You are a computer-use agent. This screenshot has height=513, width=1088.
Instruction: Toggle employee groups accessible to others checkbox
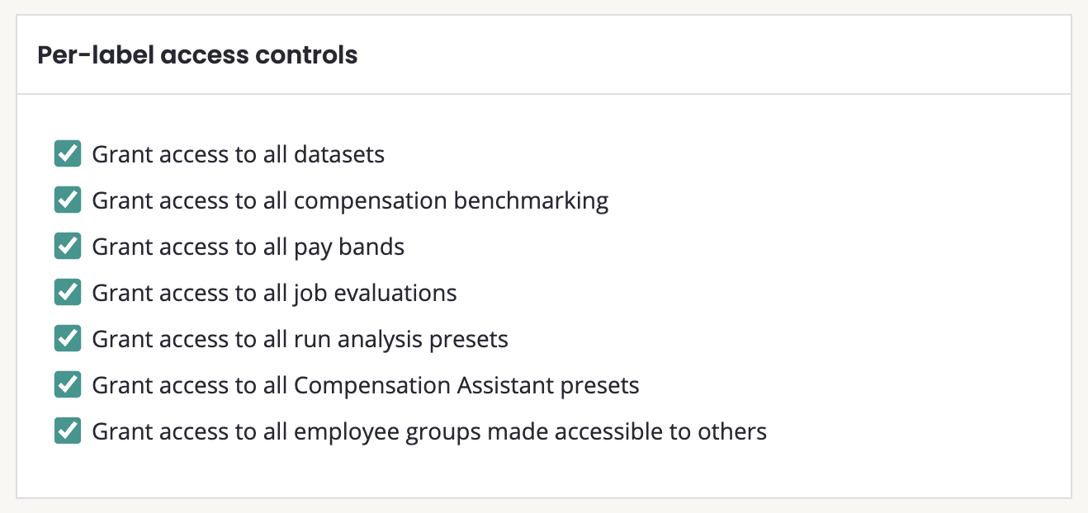(x=68, y=431)
